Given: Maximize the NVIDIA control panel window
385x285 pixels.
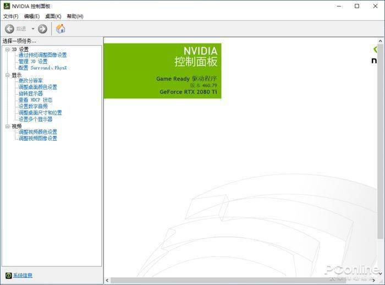Looking at the screenshot, I should [x=357, y=6].
